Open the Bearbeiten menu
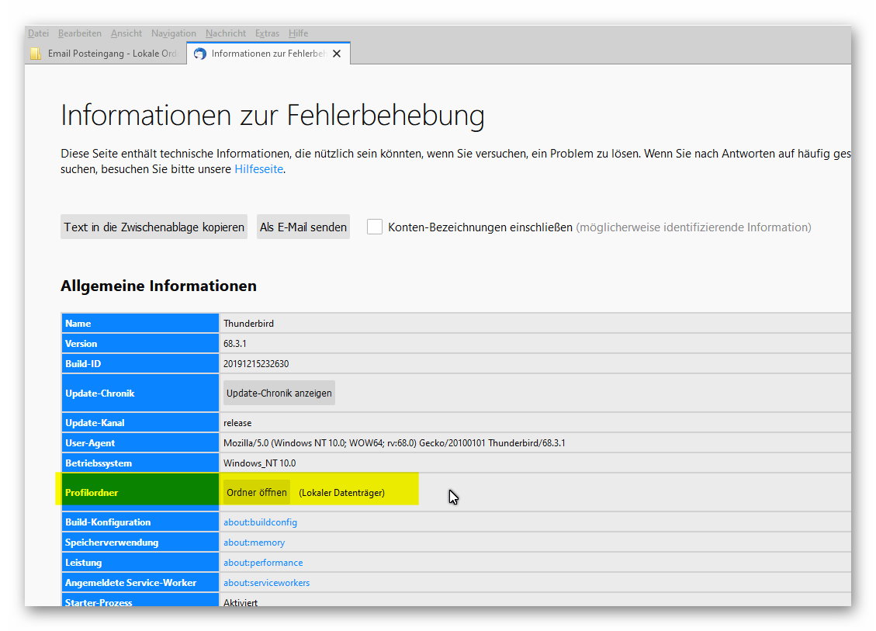The width and height of the screenshot is (876, 631). [79, 33]
